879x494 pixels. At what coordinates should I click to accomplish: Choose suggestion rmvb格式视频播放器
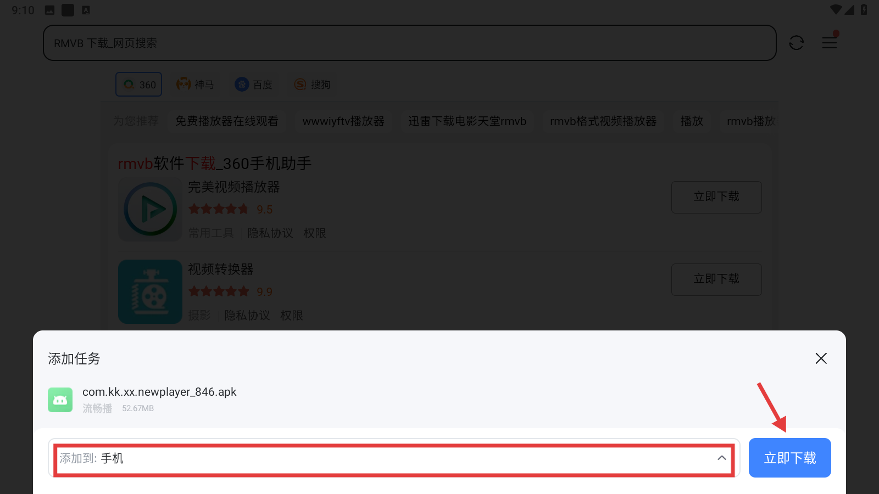click(x=603, y=121)
